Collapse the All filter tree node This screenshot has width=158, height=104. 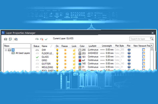(x=6, y=50)
